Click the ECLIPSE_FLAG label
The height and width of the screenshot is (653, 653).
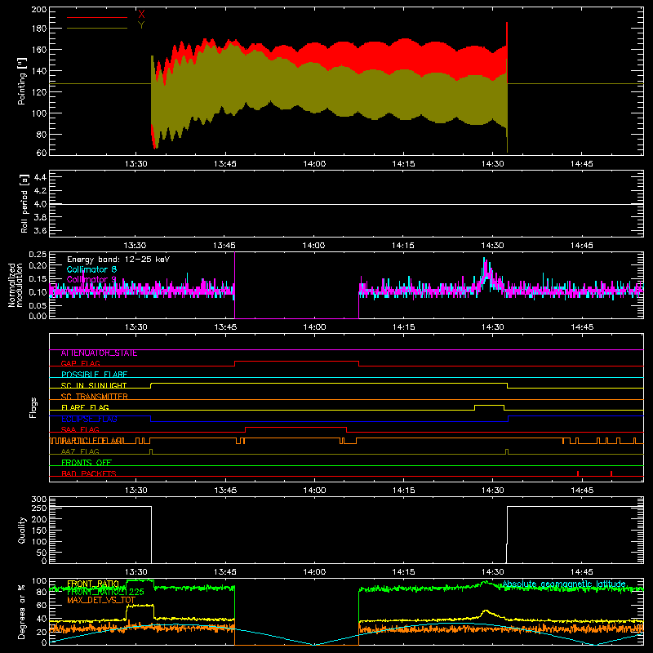pos(89,419)
